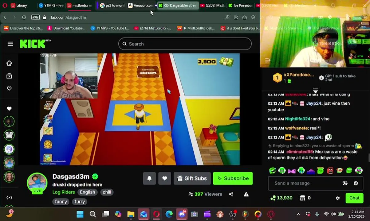The width and height of the screenshot is (370, 221).
Task: Open the taskbar volume control
Action: click(x=333, y=214)
